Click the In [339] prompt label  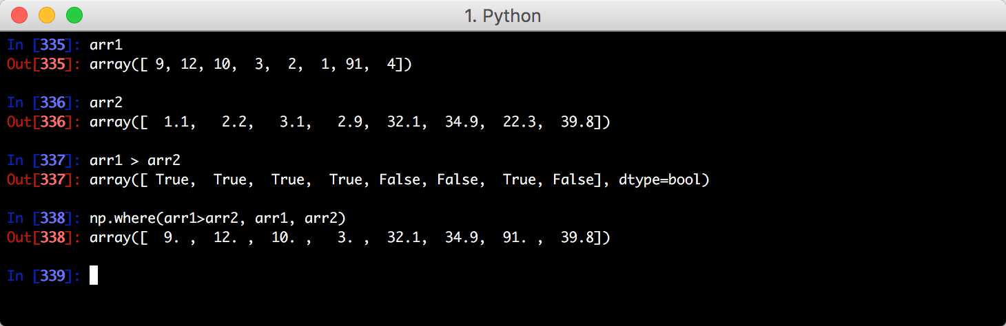coord(44,276)
